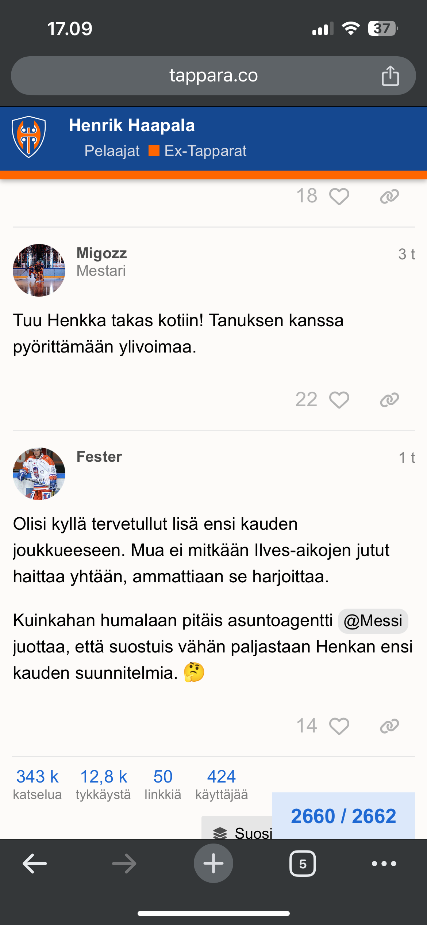Open the 2660 / 2662 topic progress timeline

pos(343,816)
